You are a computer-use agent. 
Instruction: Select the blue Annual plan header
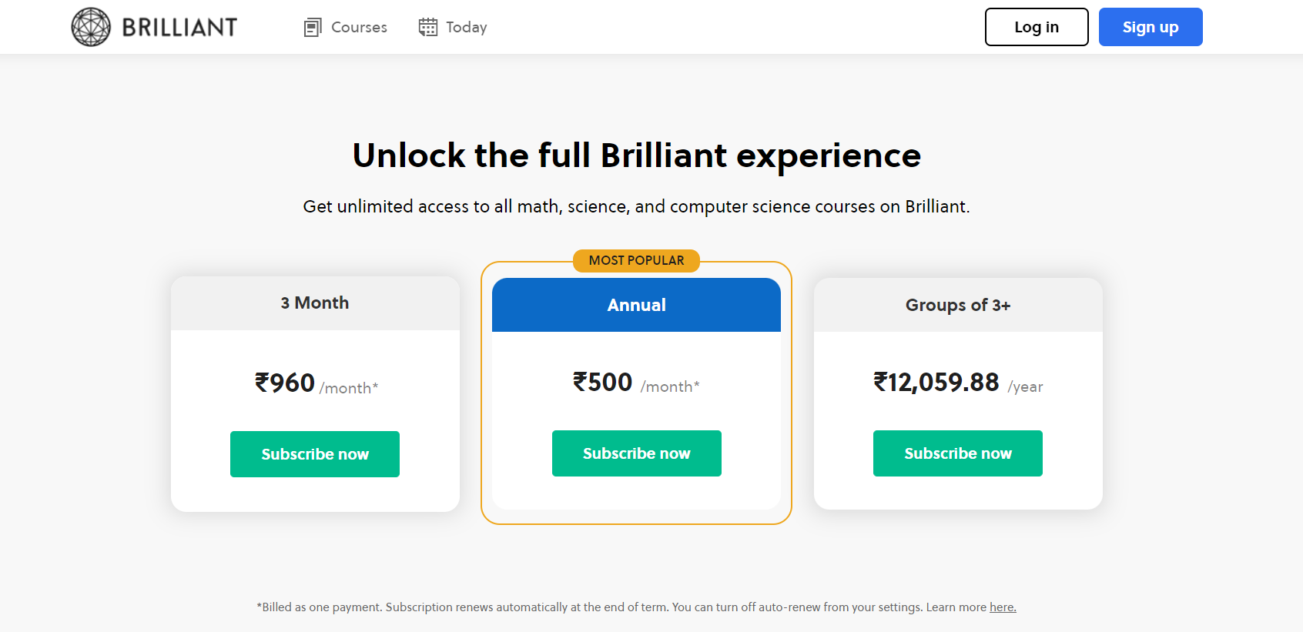[x=636, y=305]
